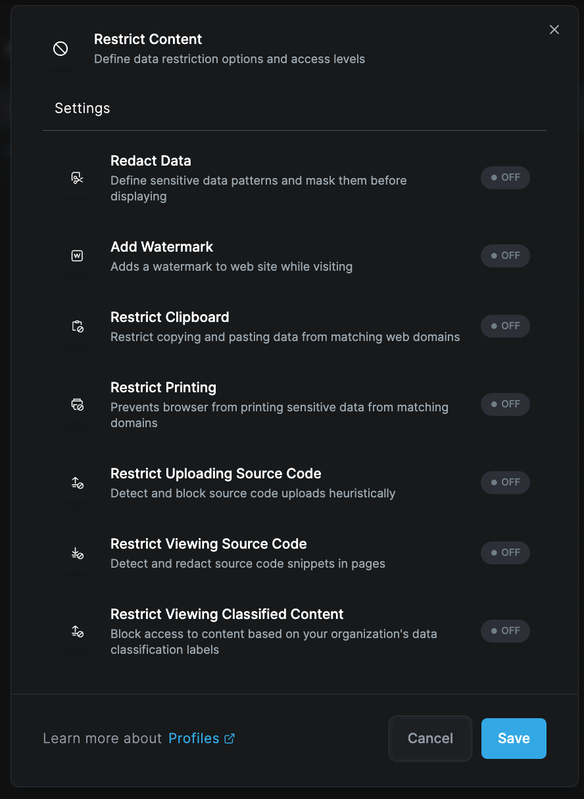
Task: Save the restriction settings
Action: pos(514,739)
